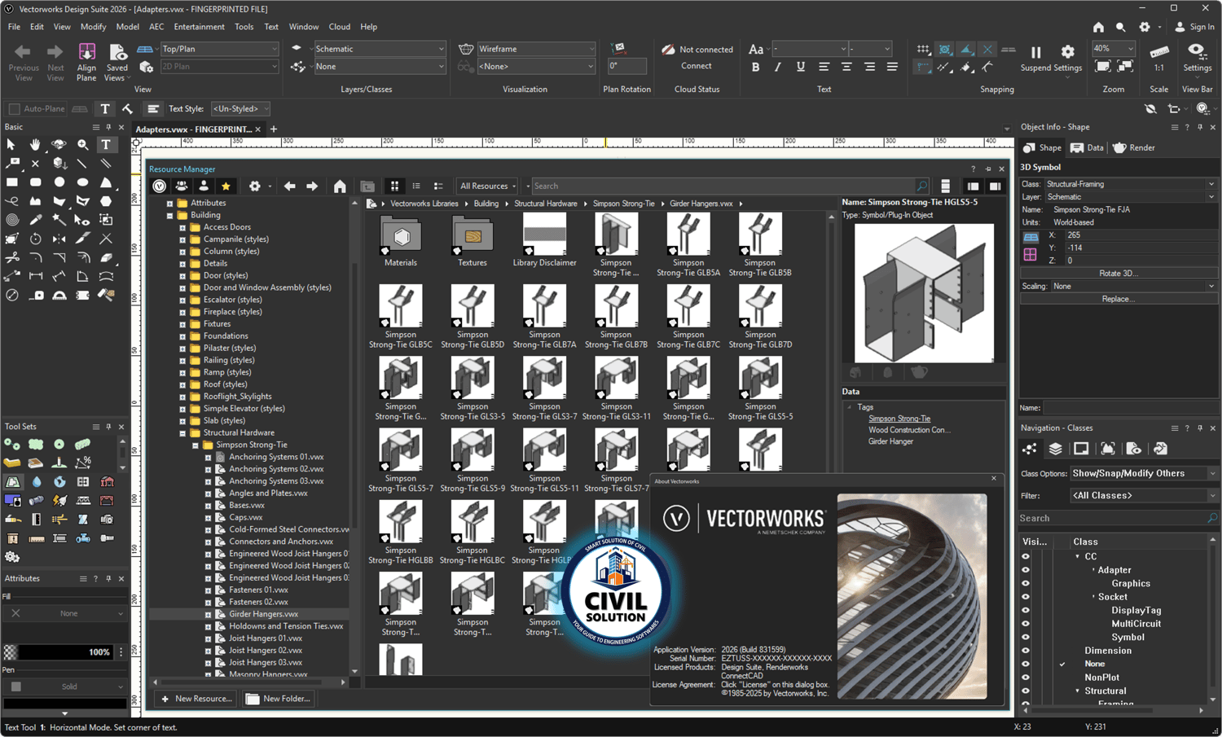Screen dimensions: 1222x737
Task: Open the Wireframe render mode dropdown
Action: tap(536, 49)
